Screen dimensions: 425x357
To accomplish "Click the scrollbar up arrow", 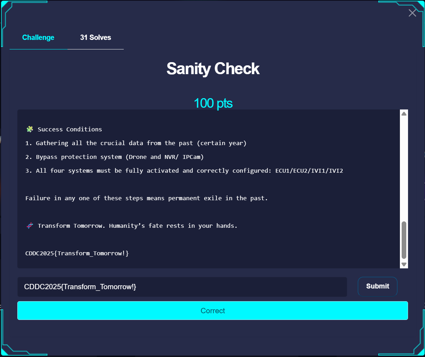I will pos(404,114).
